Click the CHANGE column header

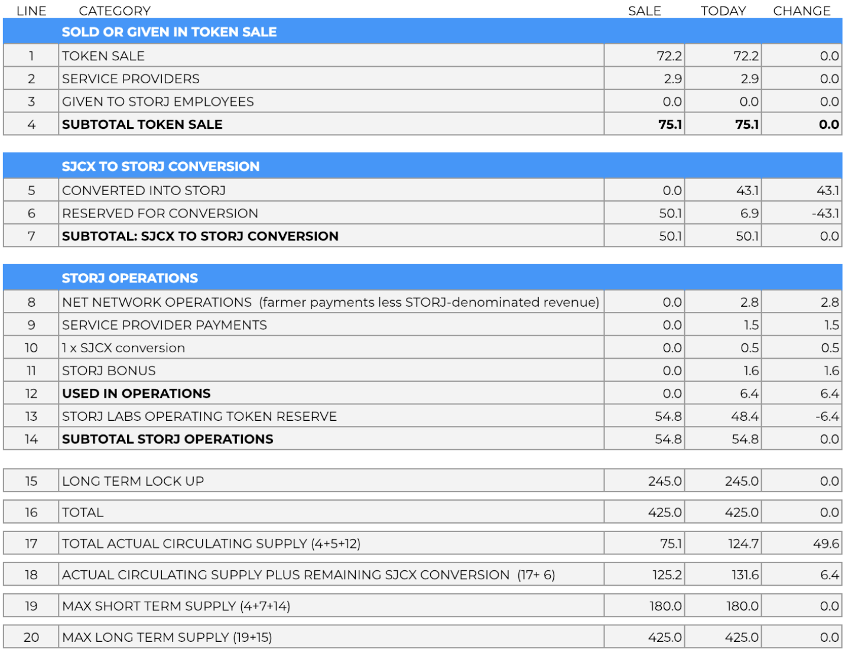point(802,11)
